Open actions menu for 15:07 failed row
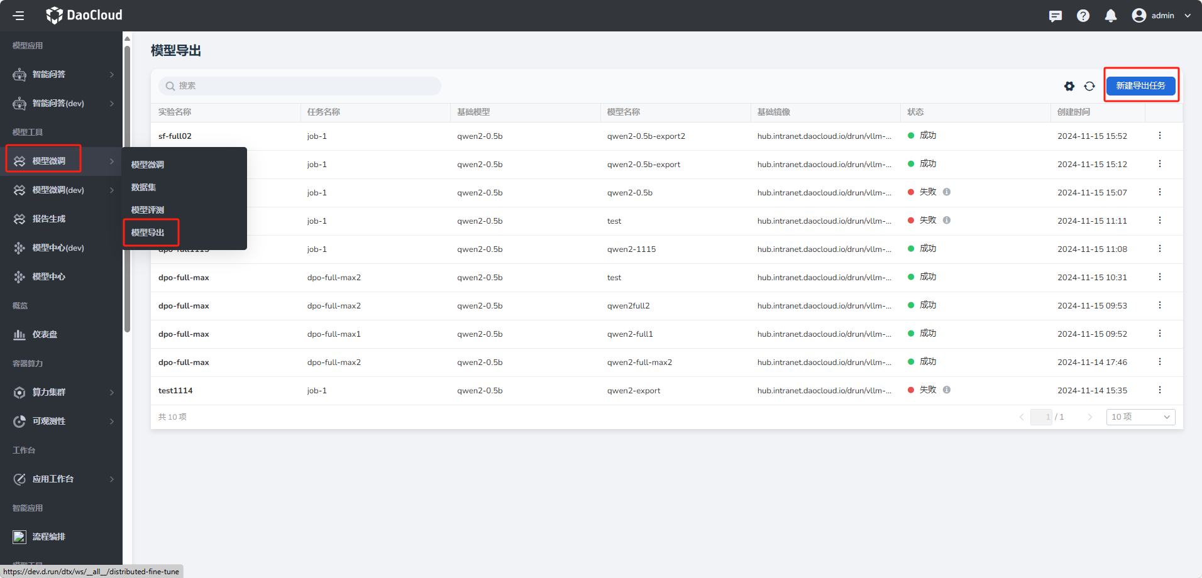The image size is (1202, 578). (x=1160, y=192)
